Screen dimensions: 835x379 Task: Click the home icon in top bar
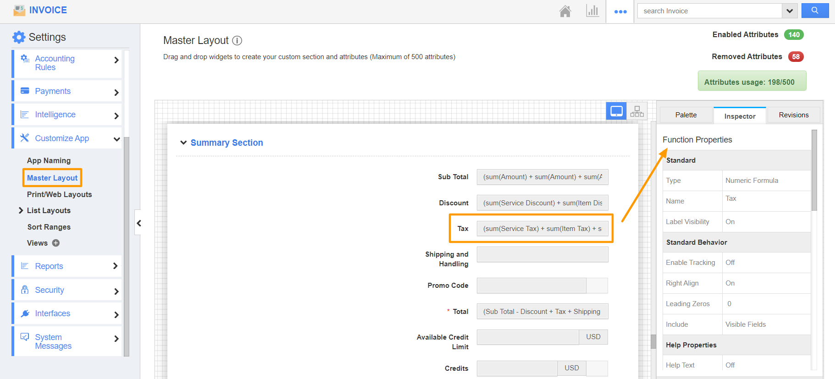pyautogui.click(x=565, y=11)
